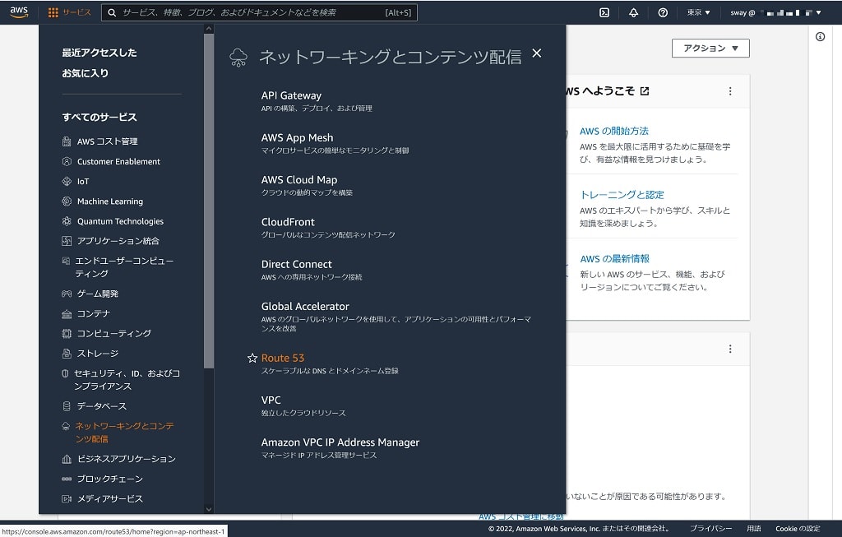Click the セキュリティ shield icon
Viewport: 842px width, 537px height.
[66, 373]
